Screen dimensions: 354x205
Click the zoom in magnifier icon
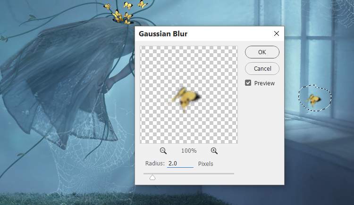(214, 151)
